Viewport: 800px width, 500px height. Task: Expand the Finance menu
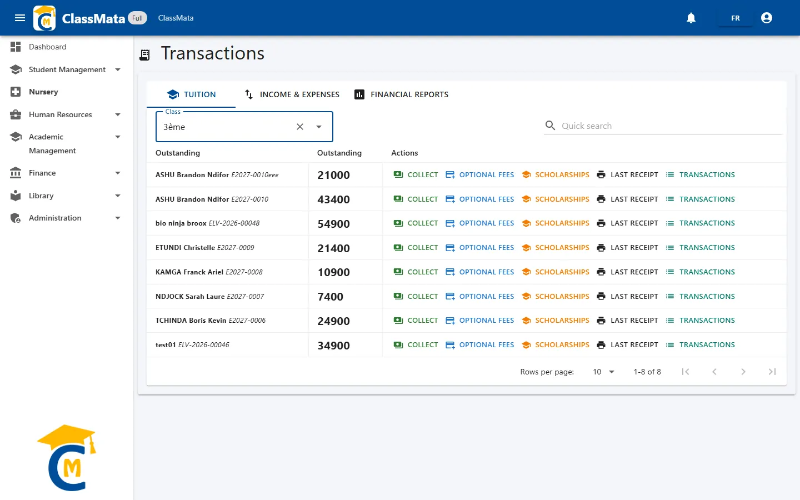tap(67, 173)
